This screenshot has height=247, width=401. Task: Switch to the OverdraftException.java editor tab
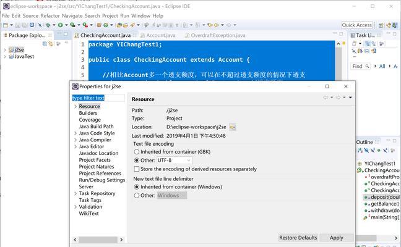click(x=215, y=35)
